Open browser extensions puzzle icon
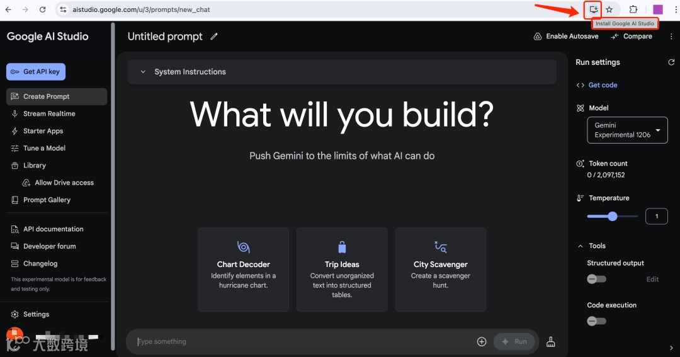The width and height of the screenshot is (680, 357). coord(633,9)
